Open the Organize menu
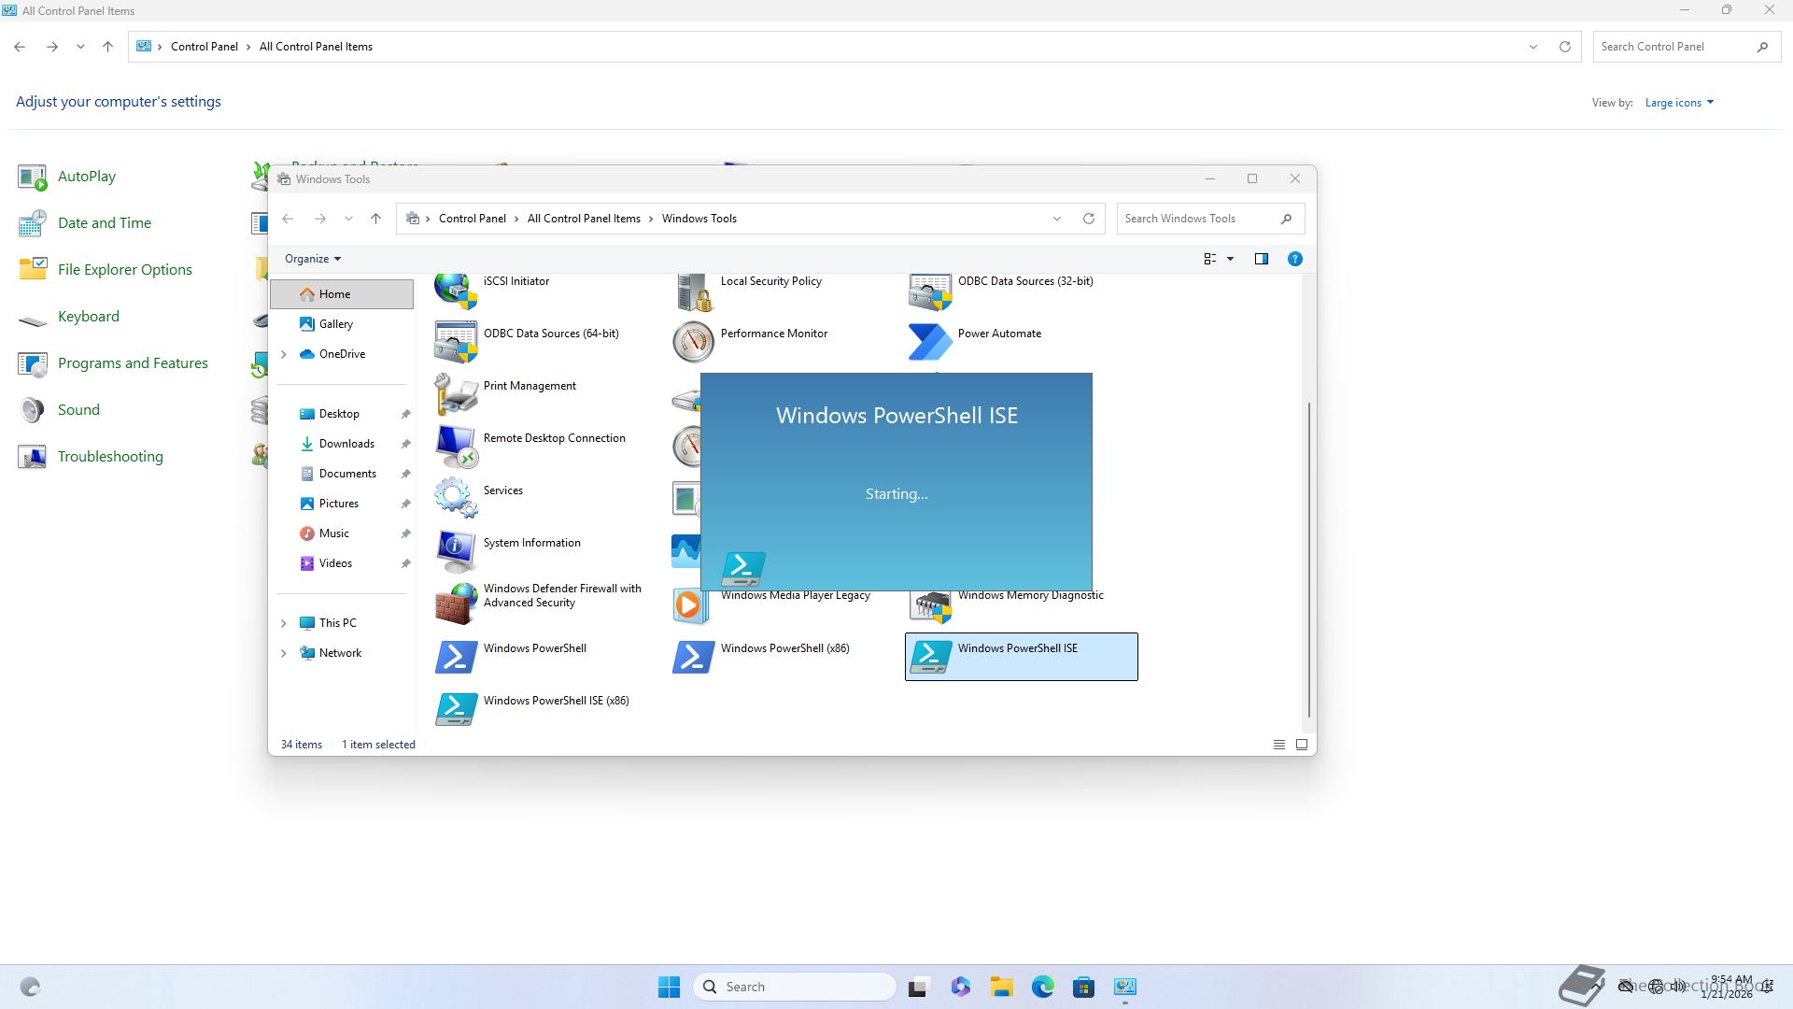Screen dimensions: 1793x1009 click(312, 259)
